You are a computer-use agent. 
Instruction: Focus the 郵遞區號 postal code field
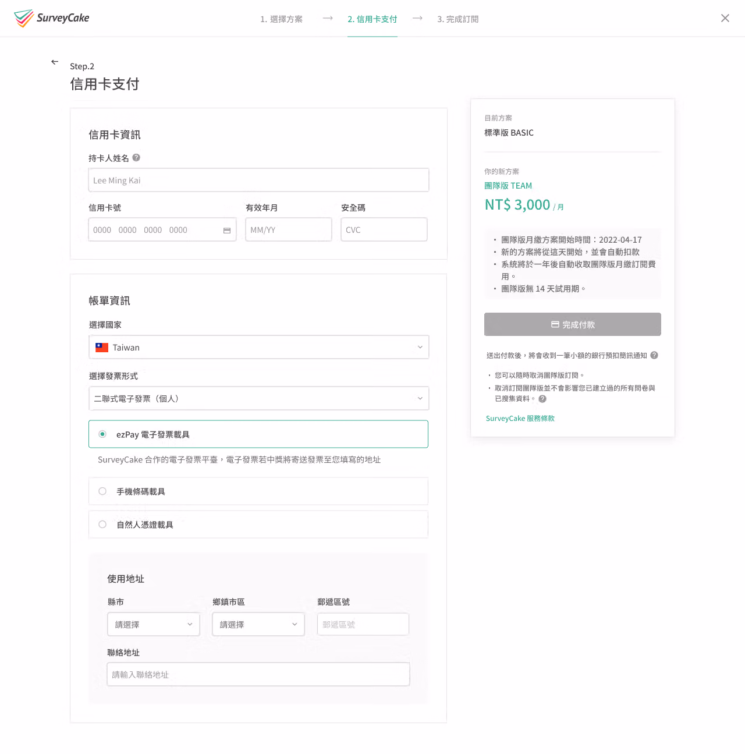click(363, 624)
